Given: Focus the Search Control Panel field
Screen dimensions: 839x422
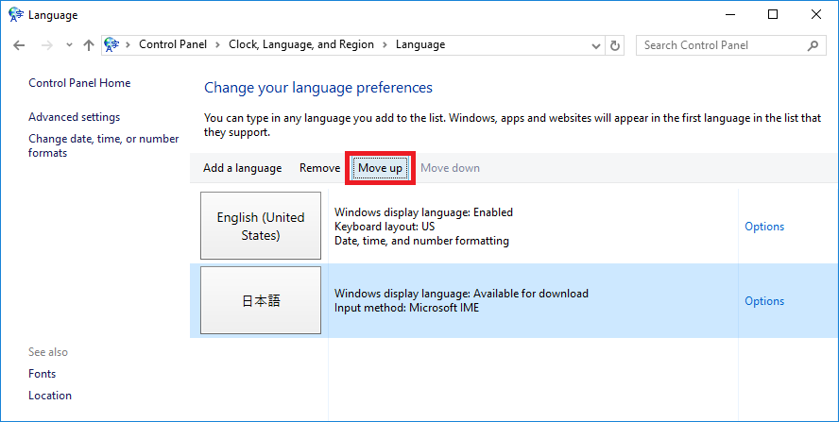Looking at the screenshot, I should pyautogui.click(x=731, y=45).
